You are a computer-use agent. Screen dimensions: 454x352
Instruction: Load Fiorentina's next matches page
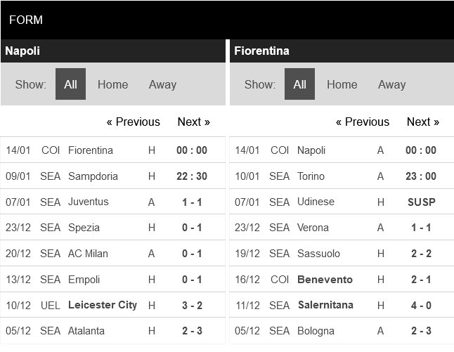(x=422, y=122)
